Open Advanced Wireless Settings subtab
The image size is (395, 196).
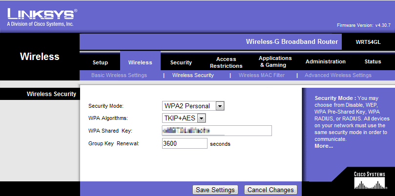[x=338, y=75]
